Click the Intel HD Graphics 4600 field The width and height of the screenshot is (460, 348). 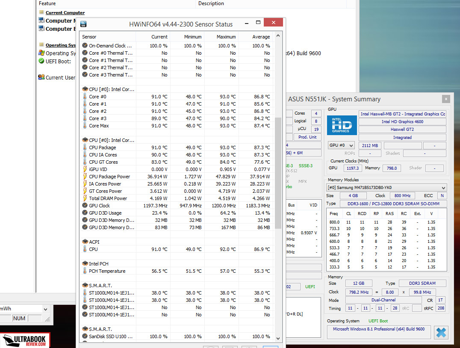tap(403, 121)
